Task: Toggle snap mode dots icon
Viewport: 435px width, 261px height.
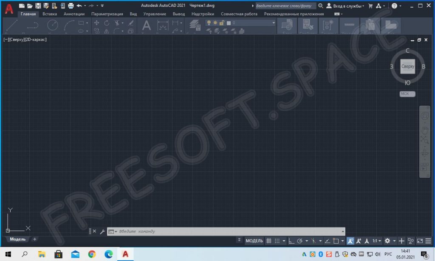Action: click(277, 241)
